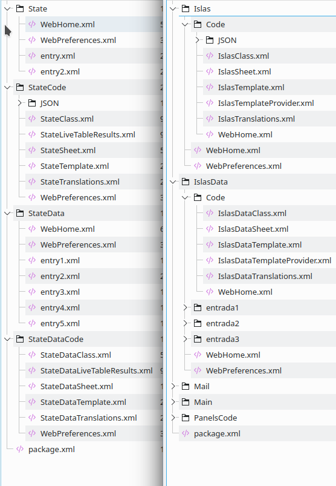Viewport: 336px width, 486px height.
Task: Expand the Main folder
Action: click(x=173, y=402)
